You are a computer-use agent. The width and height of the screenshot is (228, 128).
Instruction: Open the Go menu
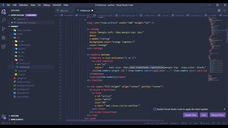click(x=39, y=5)
